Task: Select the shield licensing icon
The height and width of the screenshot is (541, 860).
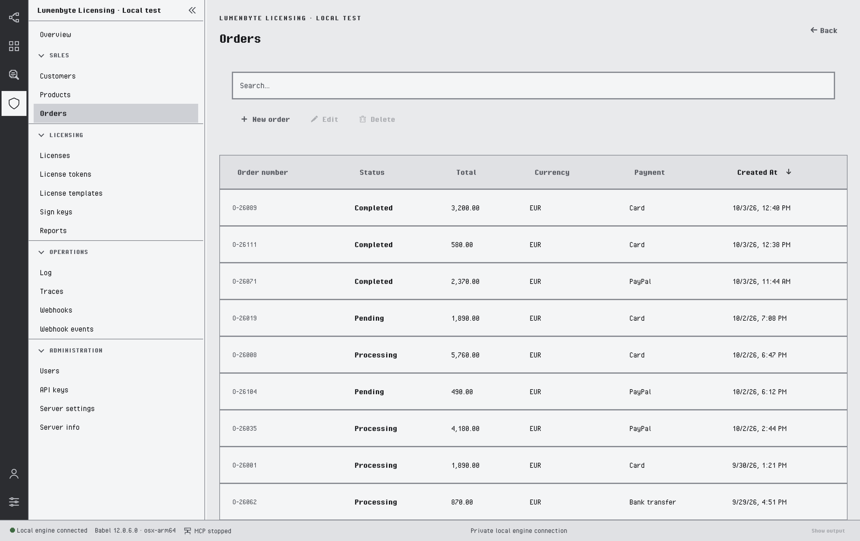Action: (14, 103)
